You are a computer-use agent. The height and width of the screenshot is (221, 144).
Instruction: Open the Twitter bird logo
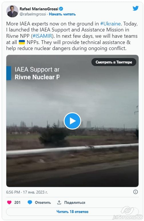pos(135,8)
